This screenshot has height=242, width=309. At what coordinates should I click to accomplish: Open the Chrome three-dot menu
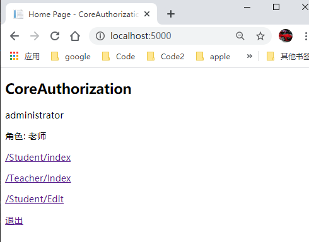(306, 36)
